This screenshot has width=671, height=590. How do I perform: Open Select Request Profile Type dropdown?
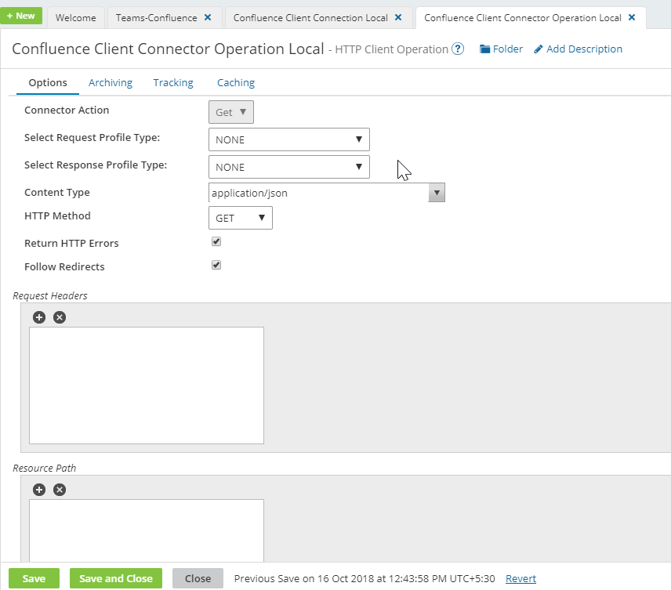288,139
